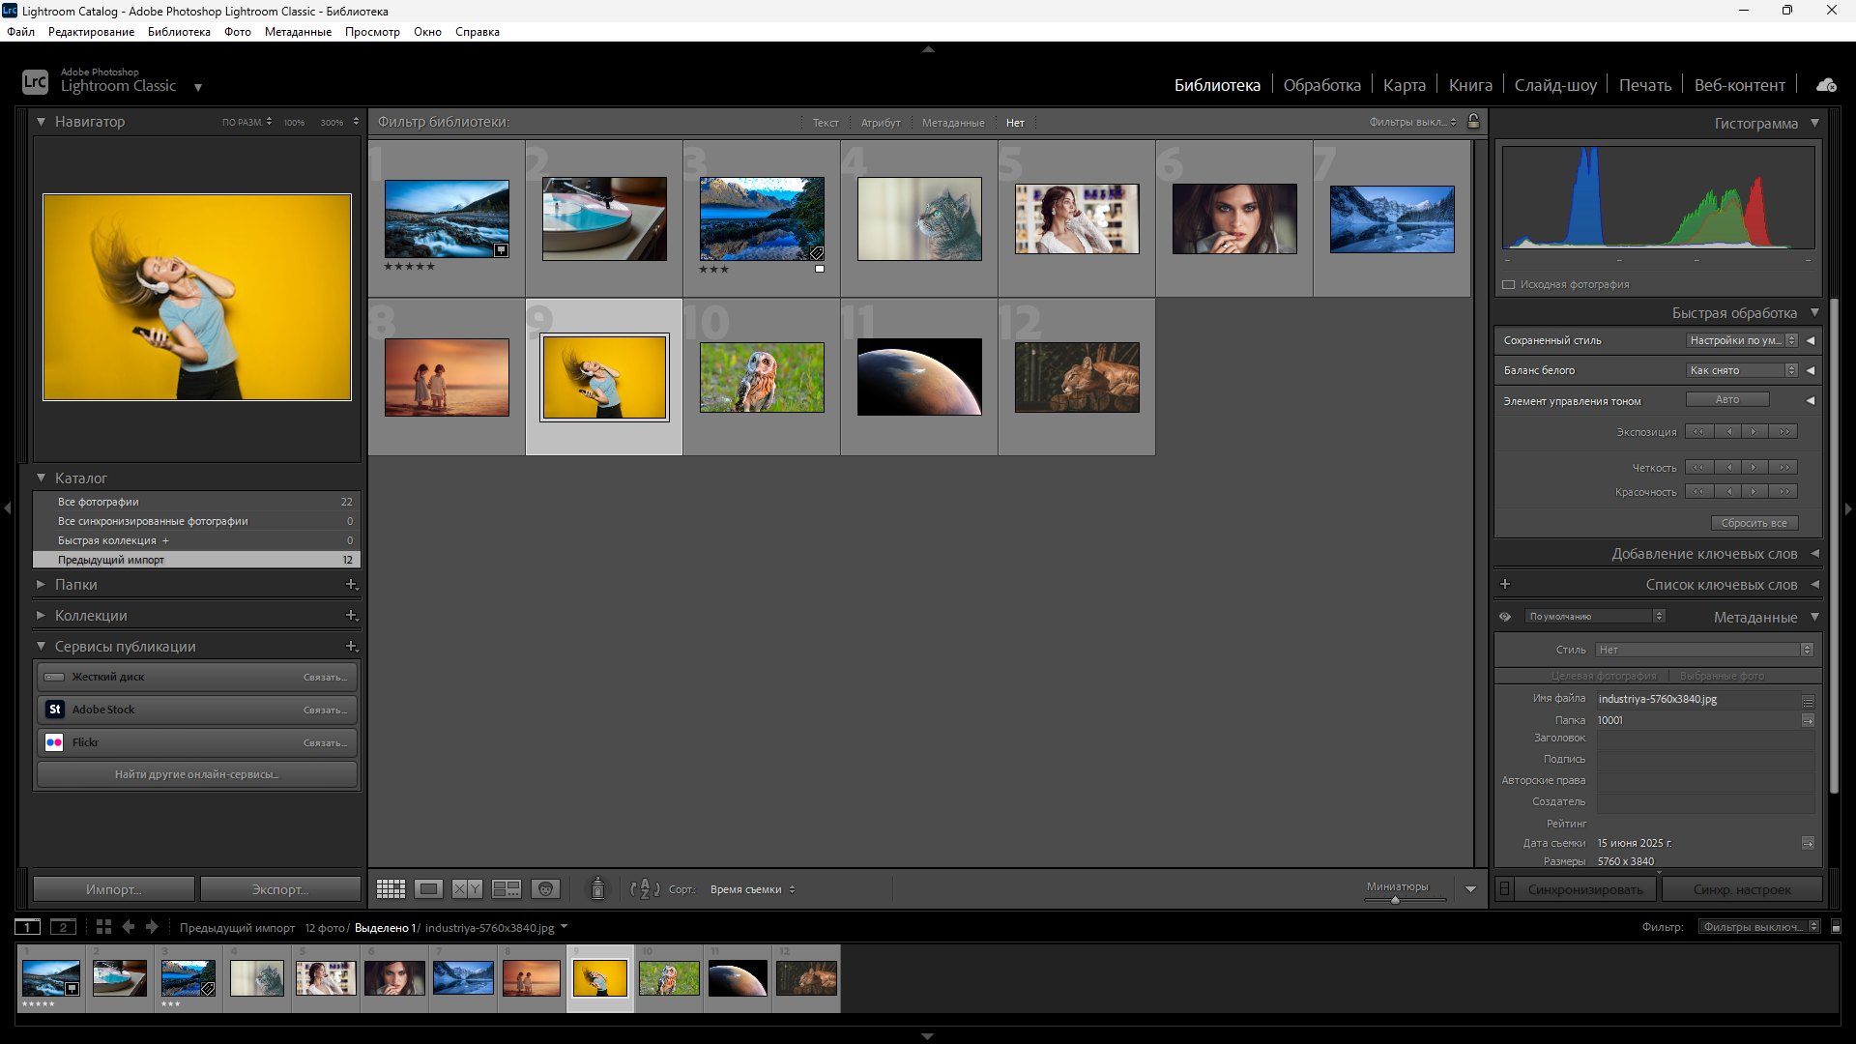This screenshot has height=1044, width=1856.
Task: Collapse the Каталог panel
Action: pyautogui.click(x=41, y=478)
